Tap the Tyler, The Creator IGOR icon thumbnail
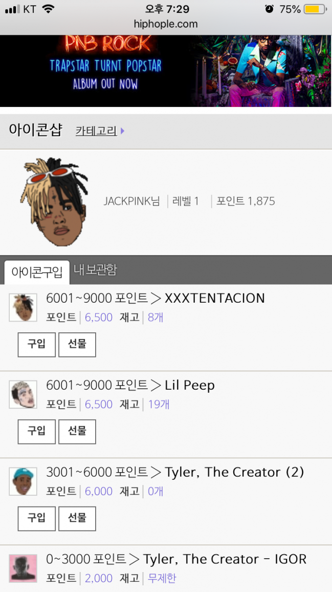The width and height of the screenshot is (332, 592). point(23,568)
